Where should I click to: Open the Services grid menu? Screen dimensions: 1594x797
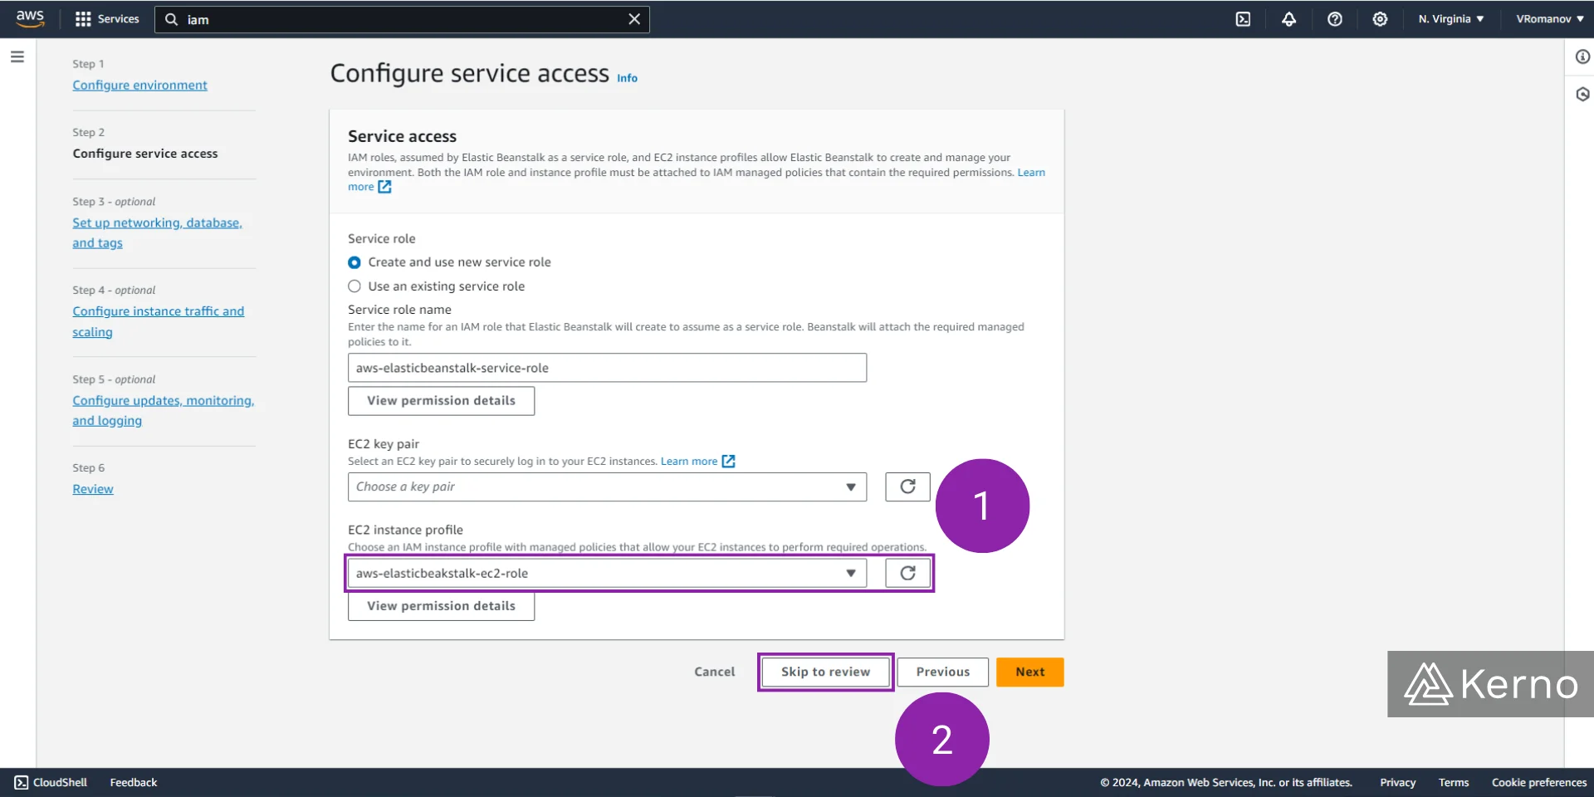[x=107, y=19]
